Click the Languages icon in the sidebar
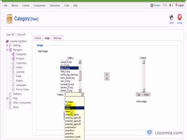 [x=13, y=85]
